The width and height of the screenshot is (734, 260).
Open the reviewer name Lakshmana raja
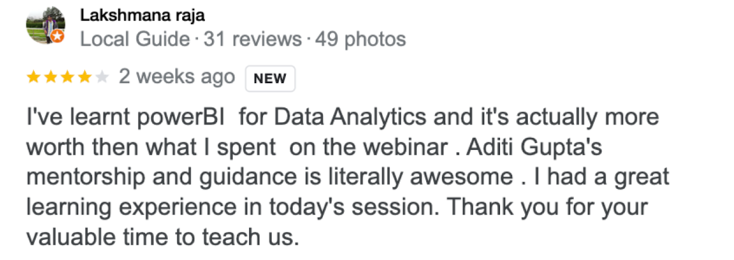coord(143,16)
